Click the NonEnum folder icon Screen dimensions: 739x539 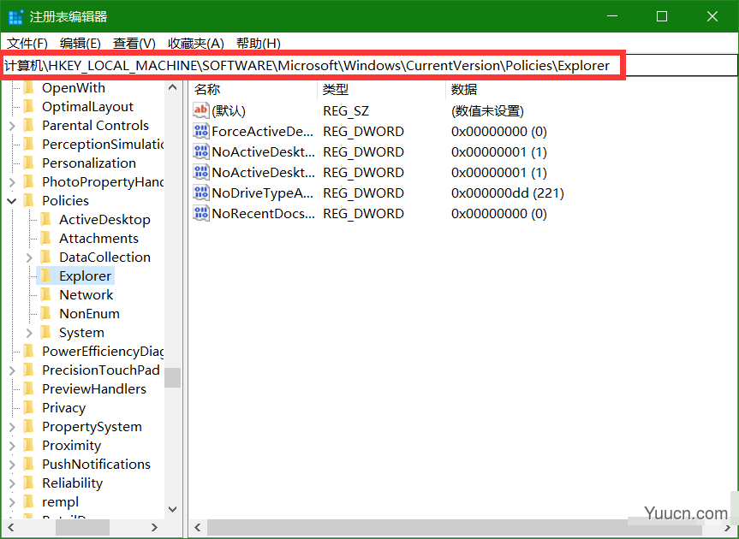point(46,314)
